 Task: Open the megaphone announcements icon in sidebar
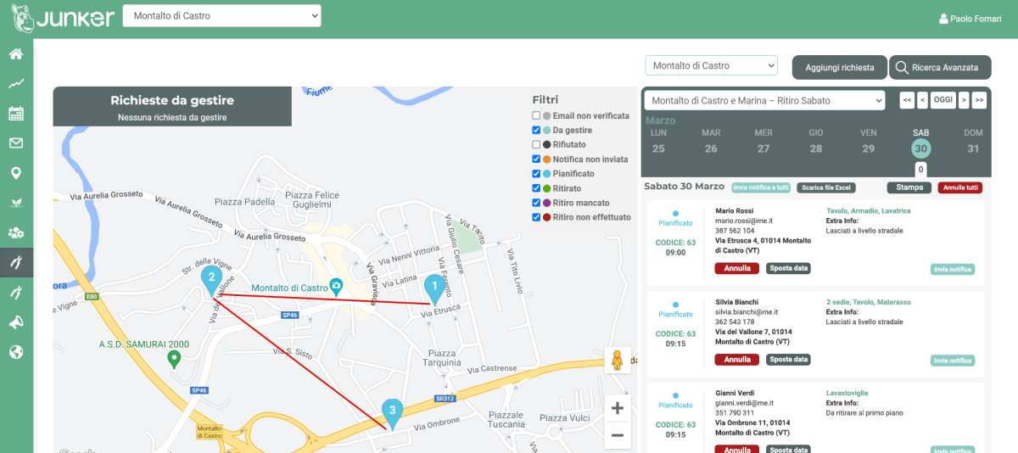[x=15, y=322]
